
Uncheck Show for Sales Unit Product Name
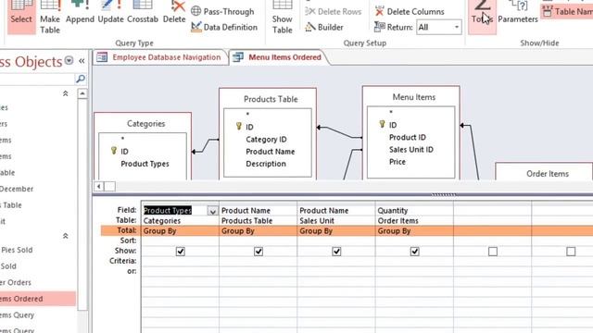(336, 251)
